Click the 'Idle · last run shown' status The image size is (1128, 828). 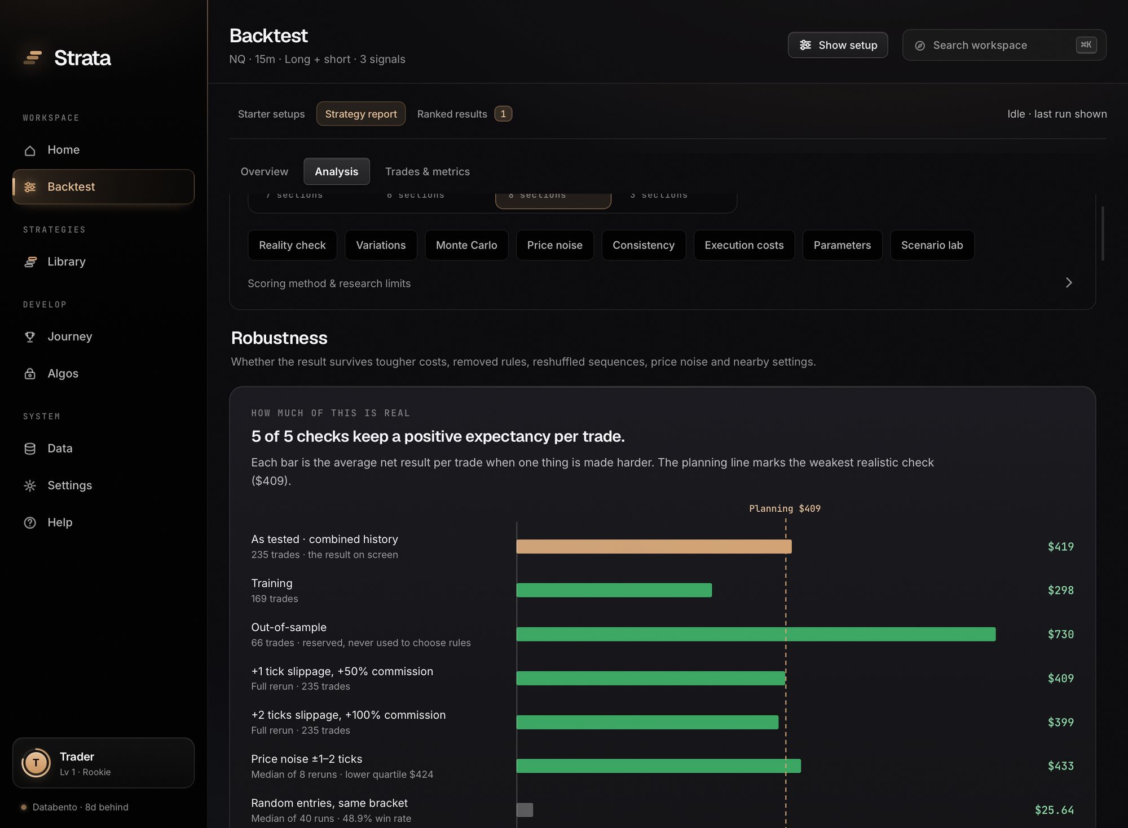pyautogui.click(x=1057, y=114)
